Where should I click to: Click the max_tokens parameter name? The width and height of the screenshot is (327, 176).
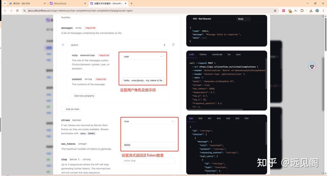68,144
